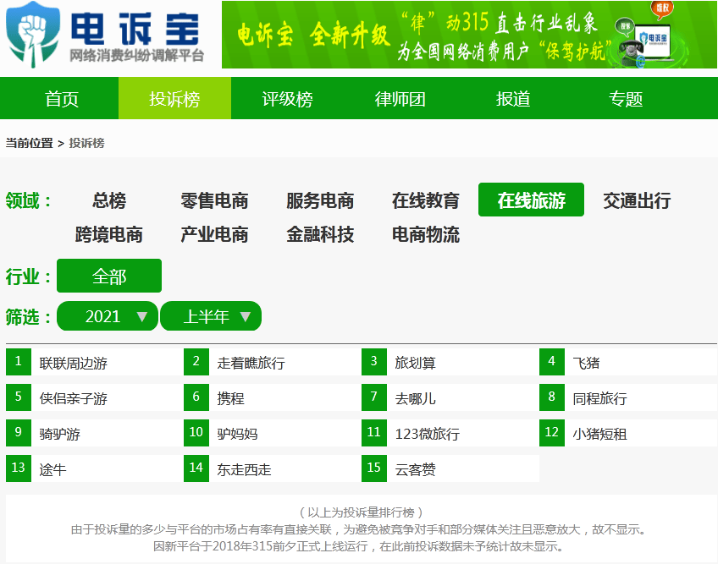The image size is (718, 564).
Task: Click the 全部 industry button
Action: click(x=109, y=276)
